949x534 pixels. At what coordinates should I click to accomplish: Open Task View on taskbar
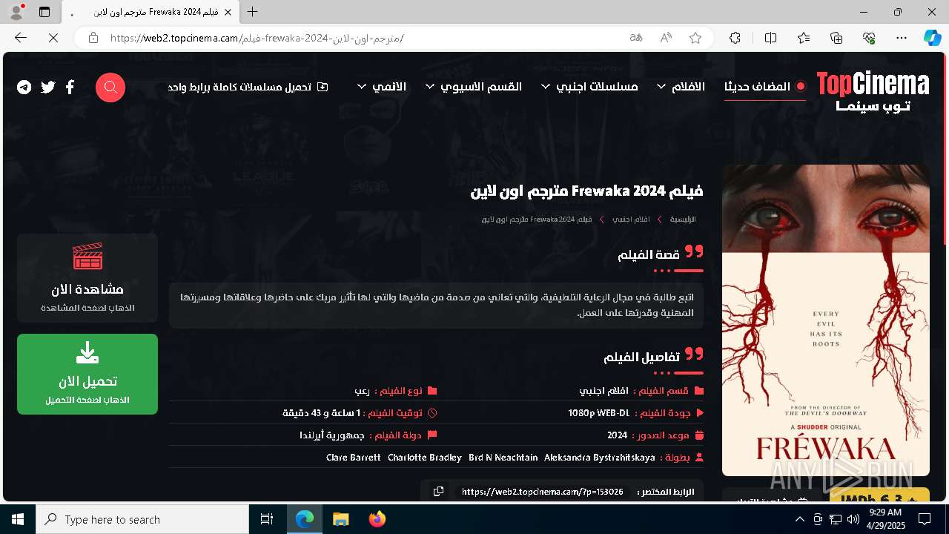pyautogui.click(x=267, y=519)
